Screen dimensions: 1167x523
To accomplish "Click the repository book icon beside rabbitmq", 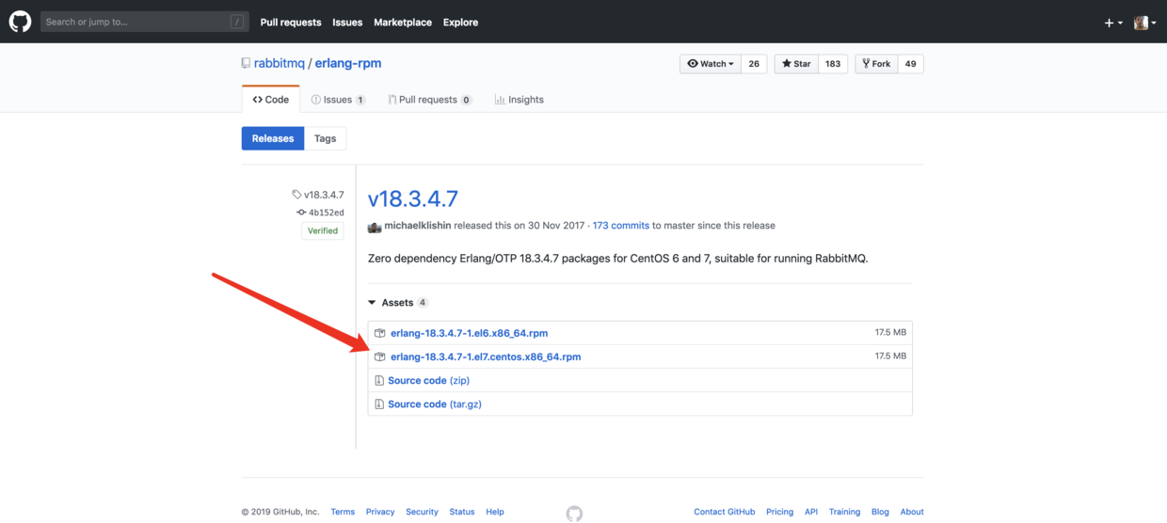I will (x=246, y=64).
